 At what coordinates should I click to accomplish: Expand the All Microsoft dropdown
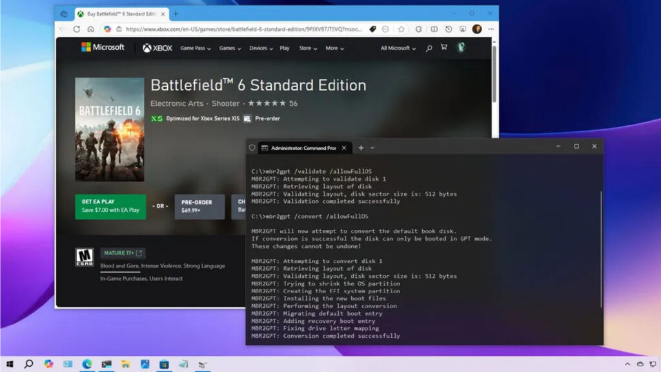point(398,48)
